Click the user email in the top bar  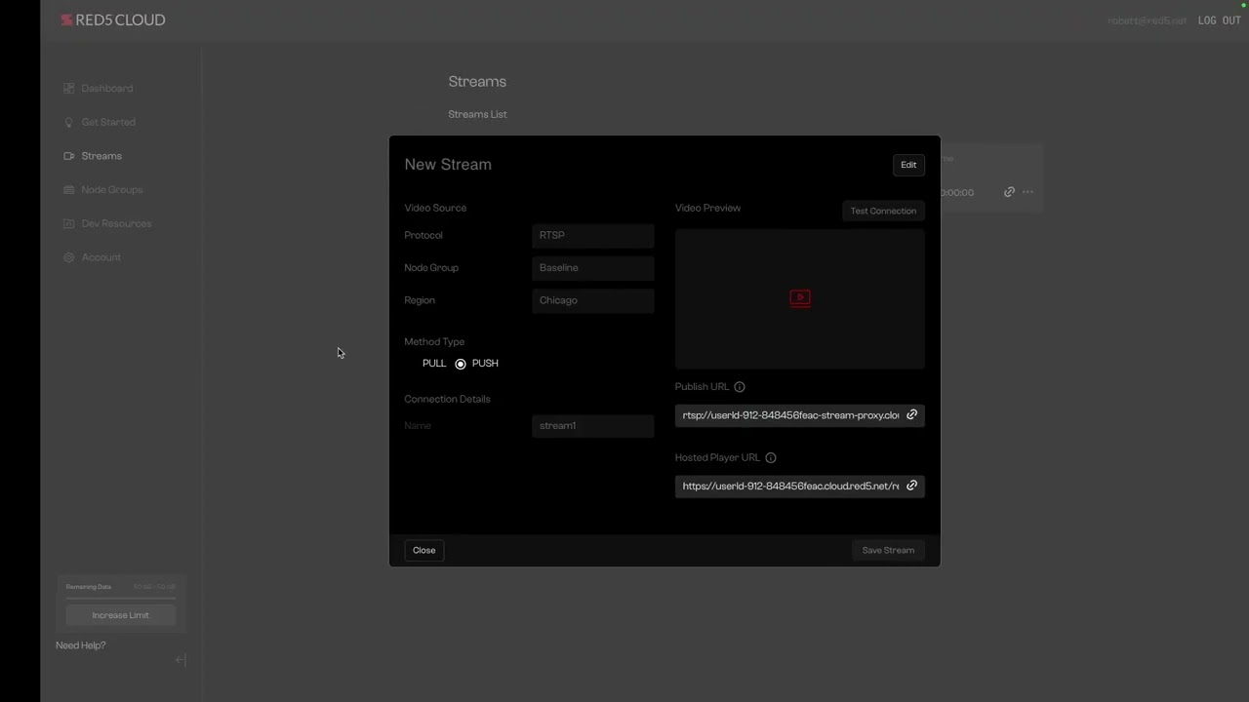[1148, 20]
